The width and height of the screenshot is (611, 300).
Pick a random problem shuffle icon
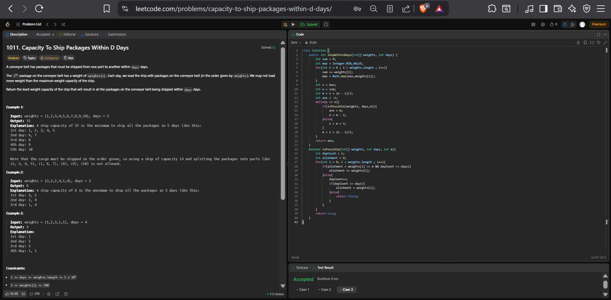coord(63,24)
